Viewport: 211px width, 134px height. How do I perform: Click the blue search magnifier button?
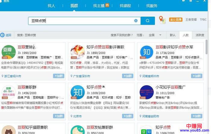point(148,20)
